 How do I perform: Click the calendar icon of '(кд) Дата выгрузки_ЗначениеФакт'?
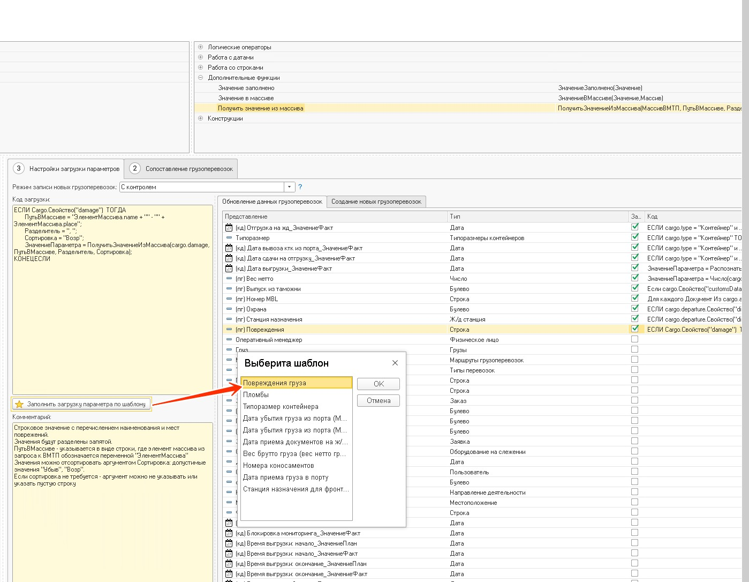229,268
